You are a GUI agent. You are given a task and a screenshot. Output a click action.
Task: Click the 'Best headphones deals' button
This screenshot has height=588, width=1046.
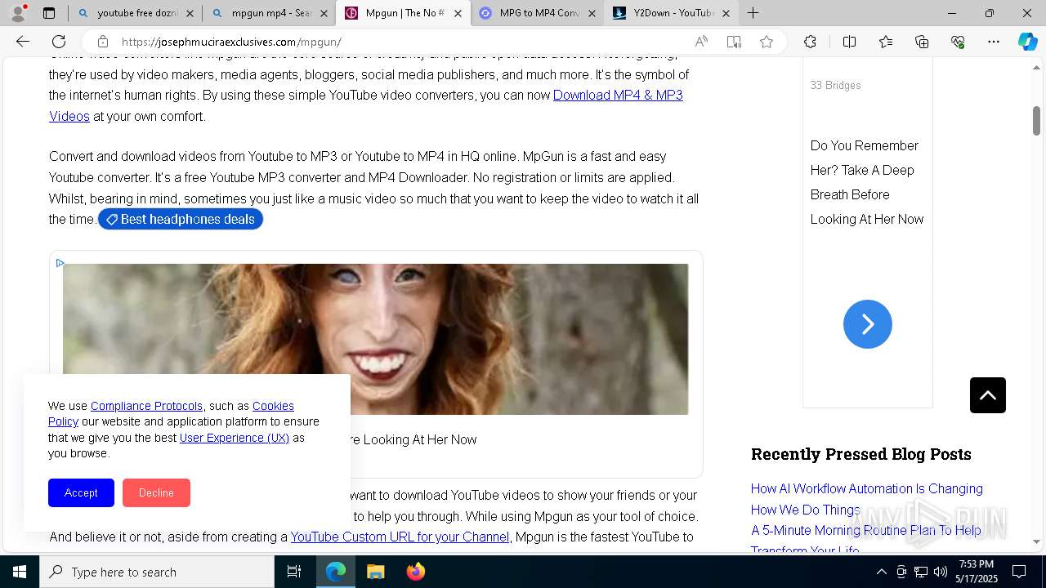tap(181, 219)
